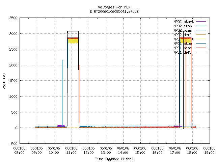Click the black NPD1 defl legend line

pos(201,52)
